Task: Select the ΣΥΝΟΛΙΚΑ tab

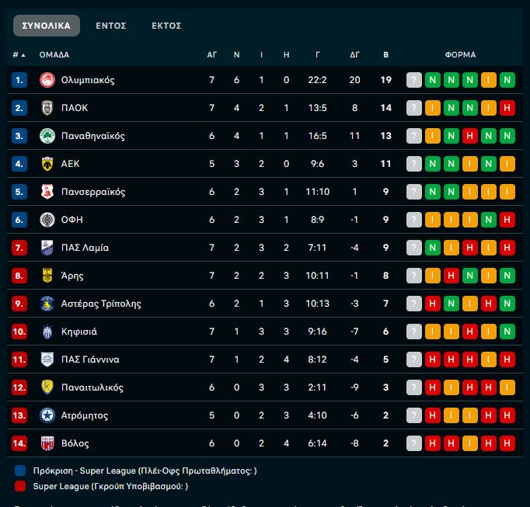Action: (x=46, y=26)
